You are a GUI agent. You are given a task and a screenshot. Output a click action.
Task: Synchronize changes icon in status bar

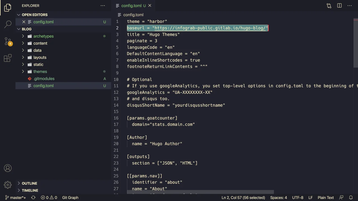point(33,198)
